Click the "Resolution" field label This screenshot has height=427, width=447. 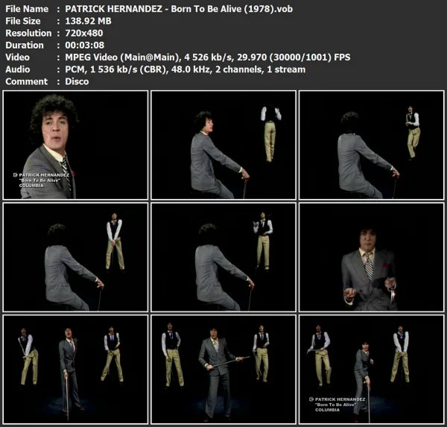(27, 33)
